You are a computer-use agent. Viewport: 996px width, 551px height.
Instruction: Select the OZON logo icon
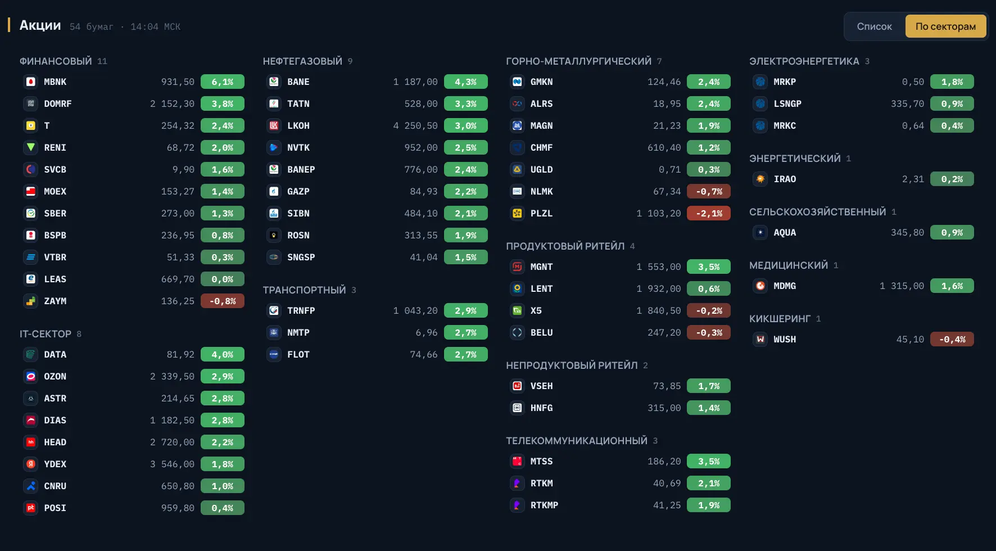pos(31,377)
